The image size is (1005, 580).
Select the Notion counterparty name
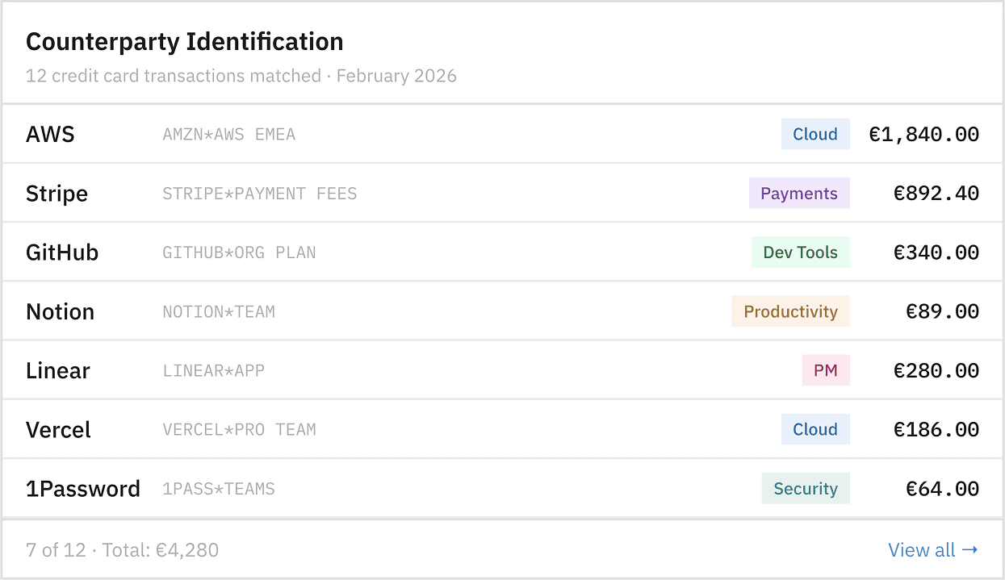point(60,311)
